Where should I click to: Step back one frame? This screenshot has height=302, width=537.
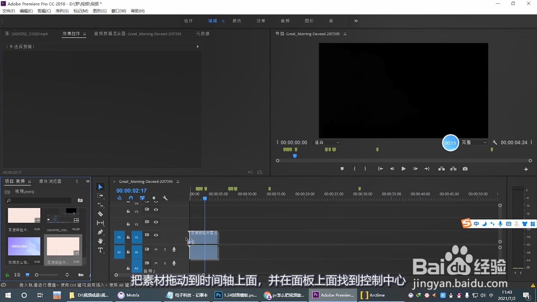point(392,169)
